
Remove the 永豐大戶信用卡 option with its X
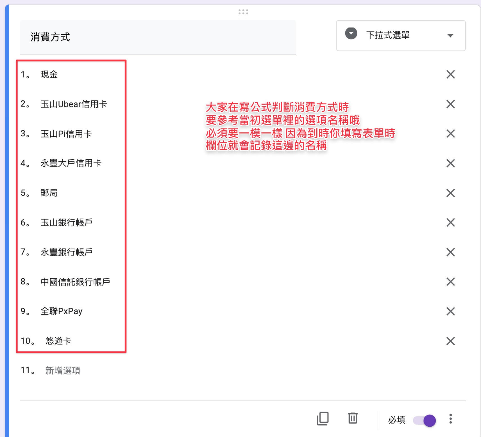click(x=450, y=163)
